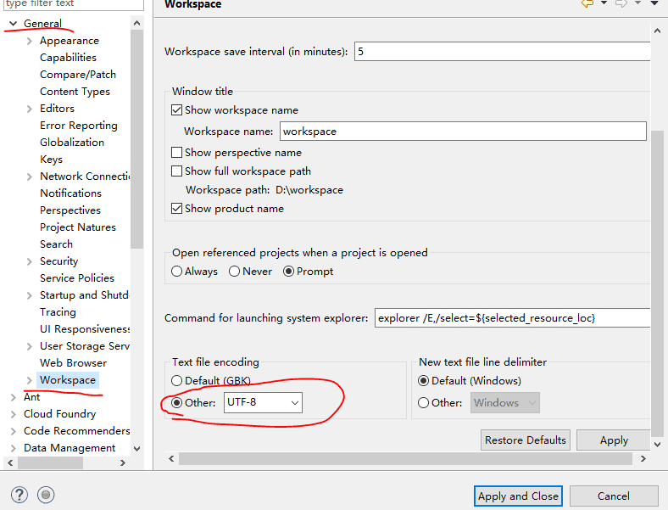
Task: Choose Always for opening referenced projects
Action: [177, 272]
